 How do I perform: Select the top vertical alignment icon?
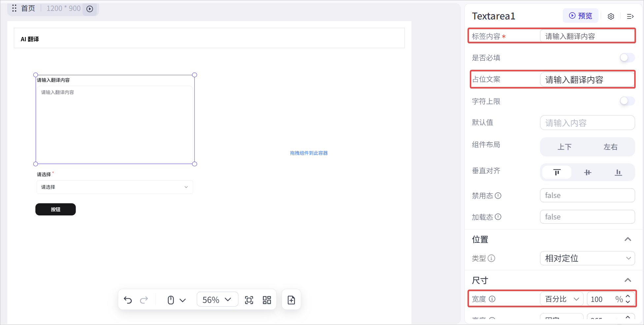tap(557, 172)
